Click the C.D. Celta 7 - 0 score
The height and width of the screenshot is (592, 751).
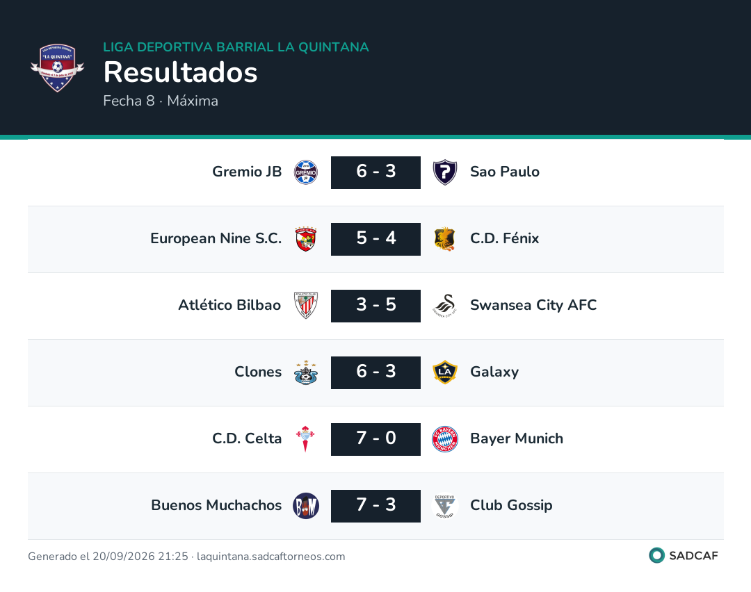[x=375, y=439]
